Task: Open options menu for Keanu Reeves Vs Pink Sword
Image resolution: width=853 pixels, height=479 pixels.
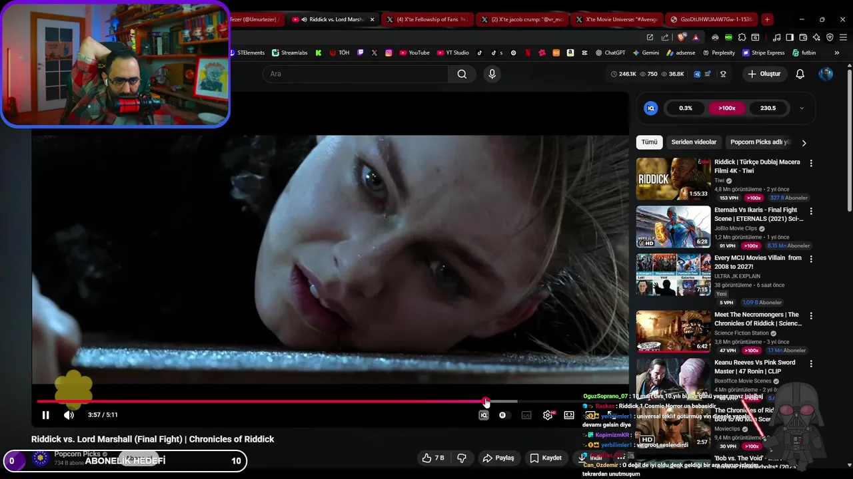Action: (811, 364)
